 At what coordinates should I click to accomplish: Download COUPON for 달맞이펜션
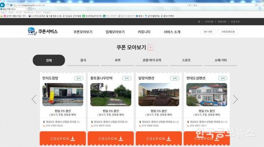pos(159,138)
